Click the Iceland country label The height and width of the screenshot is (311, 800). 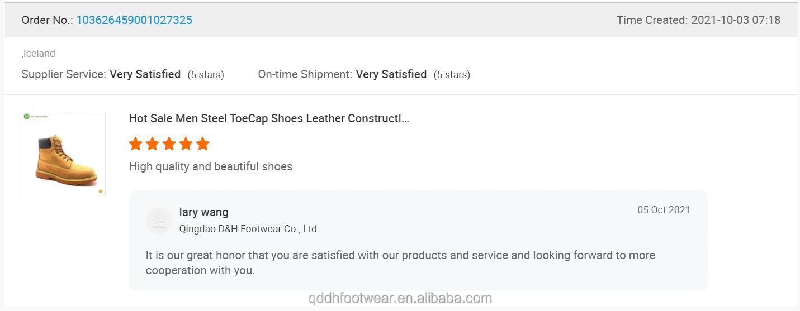click(39, 54)
